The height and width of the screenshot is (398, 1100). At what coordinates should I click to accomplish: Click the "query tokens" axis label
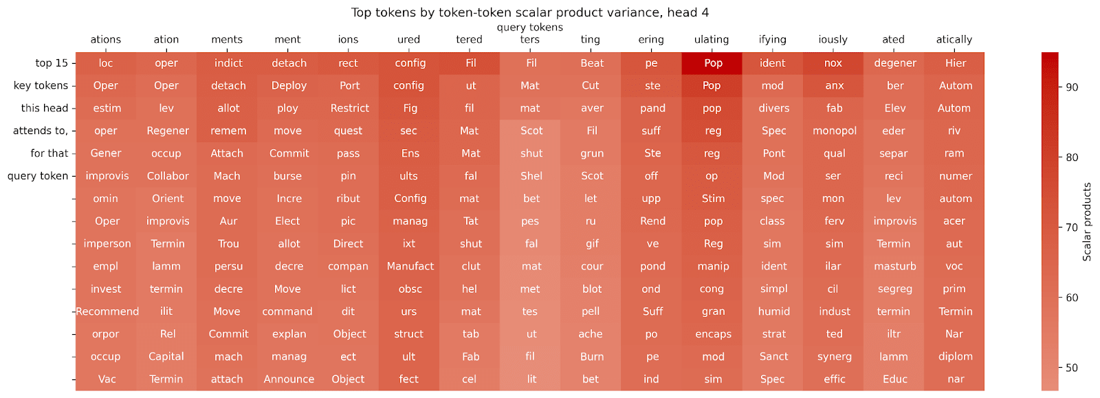[529, 27]
